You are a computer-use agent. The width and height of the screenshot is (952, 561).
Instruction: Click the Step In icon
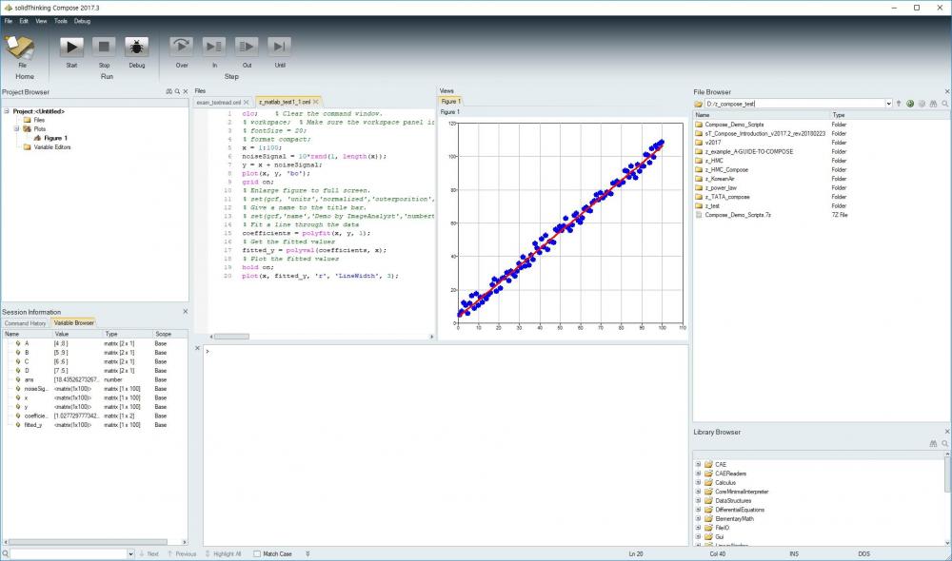(x=213, y=47)
